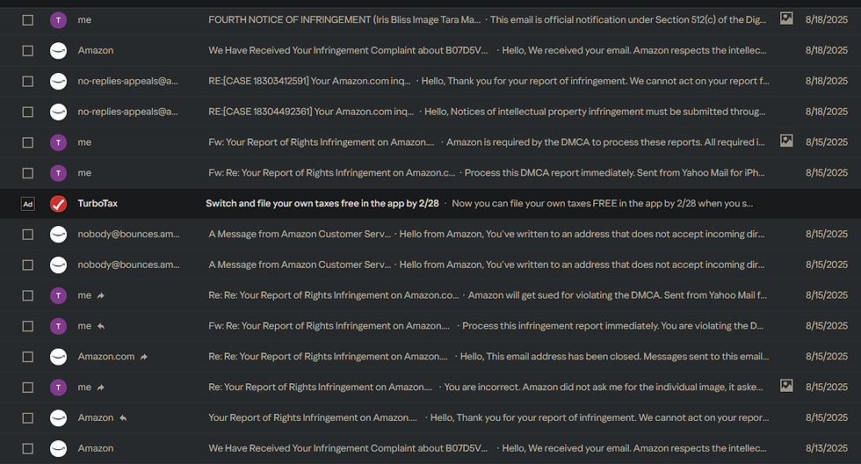The image size is (861, 464).
Task: Check the box for Amazon.com closed-address email
Action: click(x=28, y=357)
